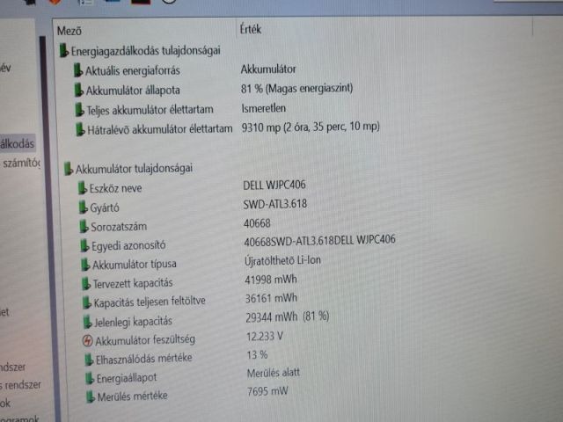Select the 'Akkumulátor állapota' field label
563x422 pixels.
pyautogui.click(x=133, y=90)
